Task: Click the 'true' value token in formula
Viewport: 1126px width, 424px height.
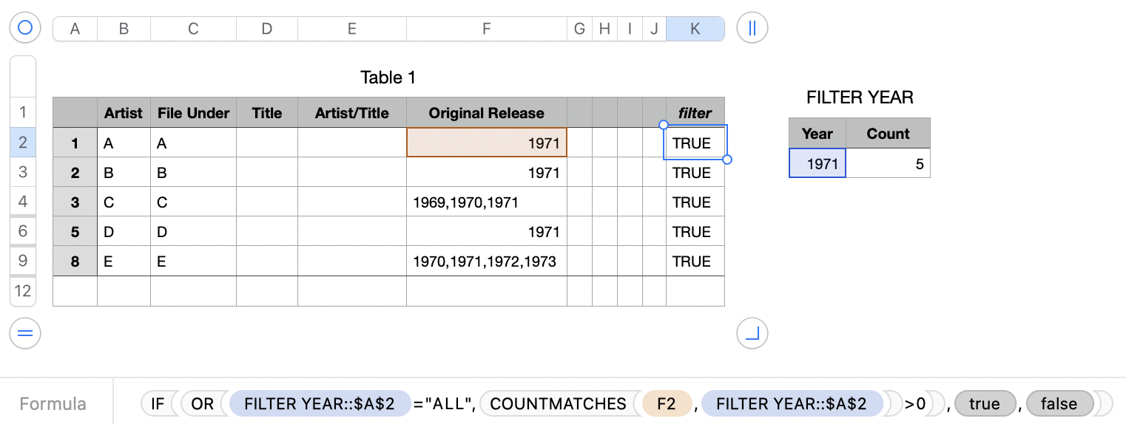Action: click(x=984, y=404)
